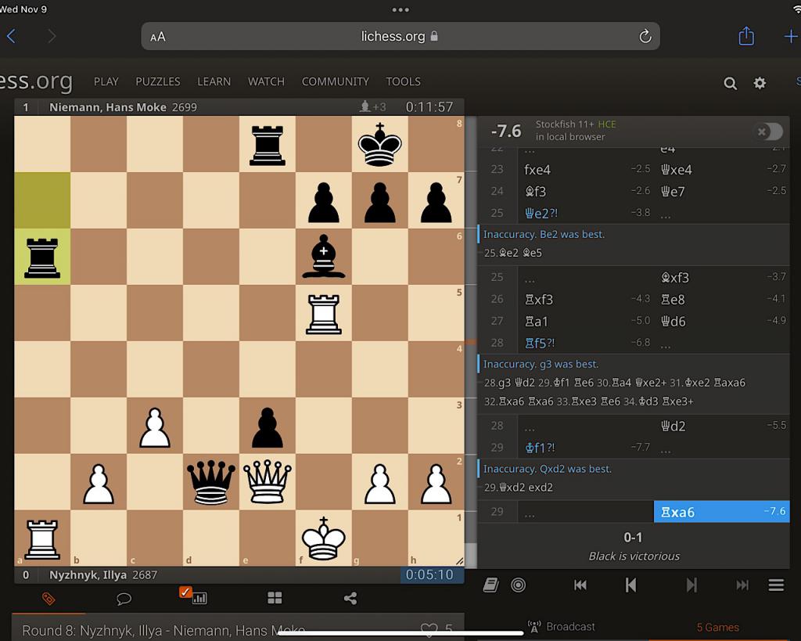801x641 pixels.
Task: Open the opening explorer book icon
Action: point(490,585)
